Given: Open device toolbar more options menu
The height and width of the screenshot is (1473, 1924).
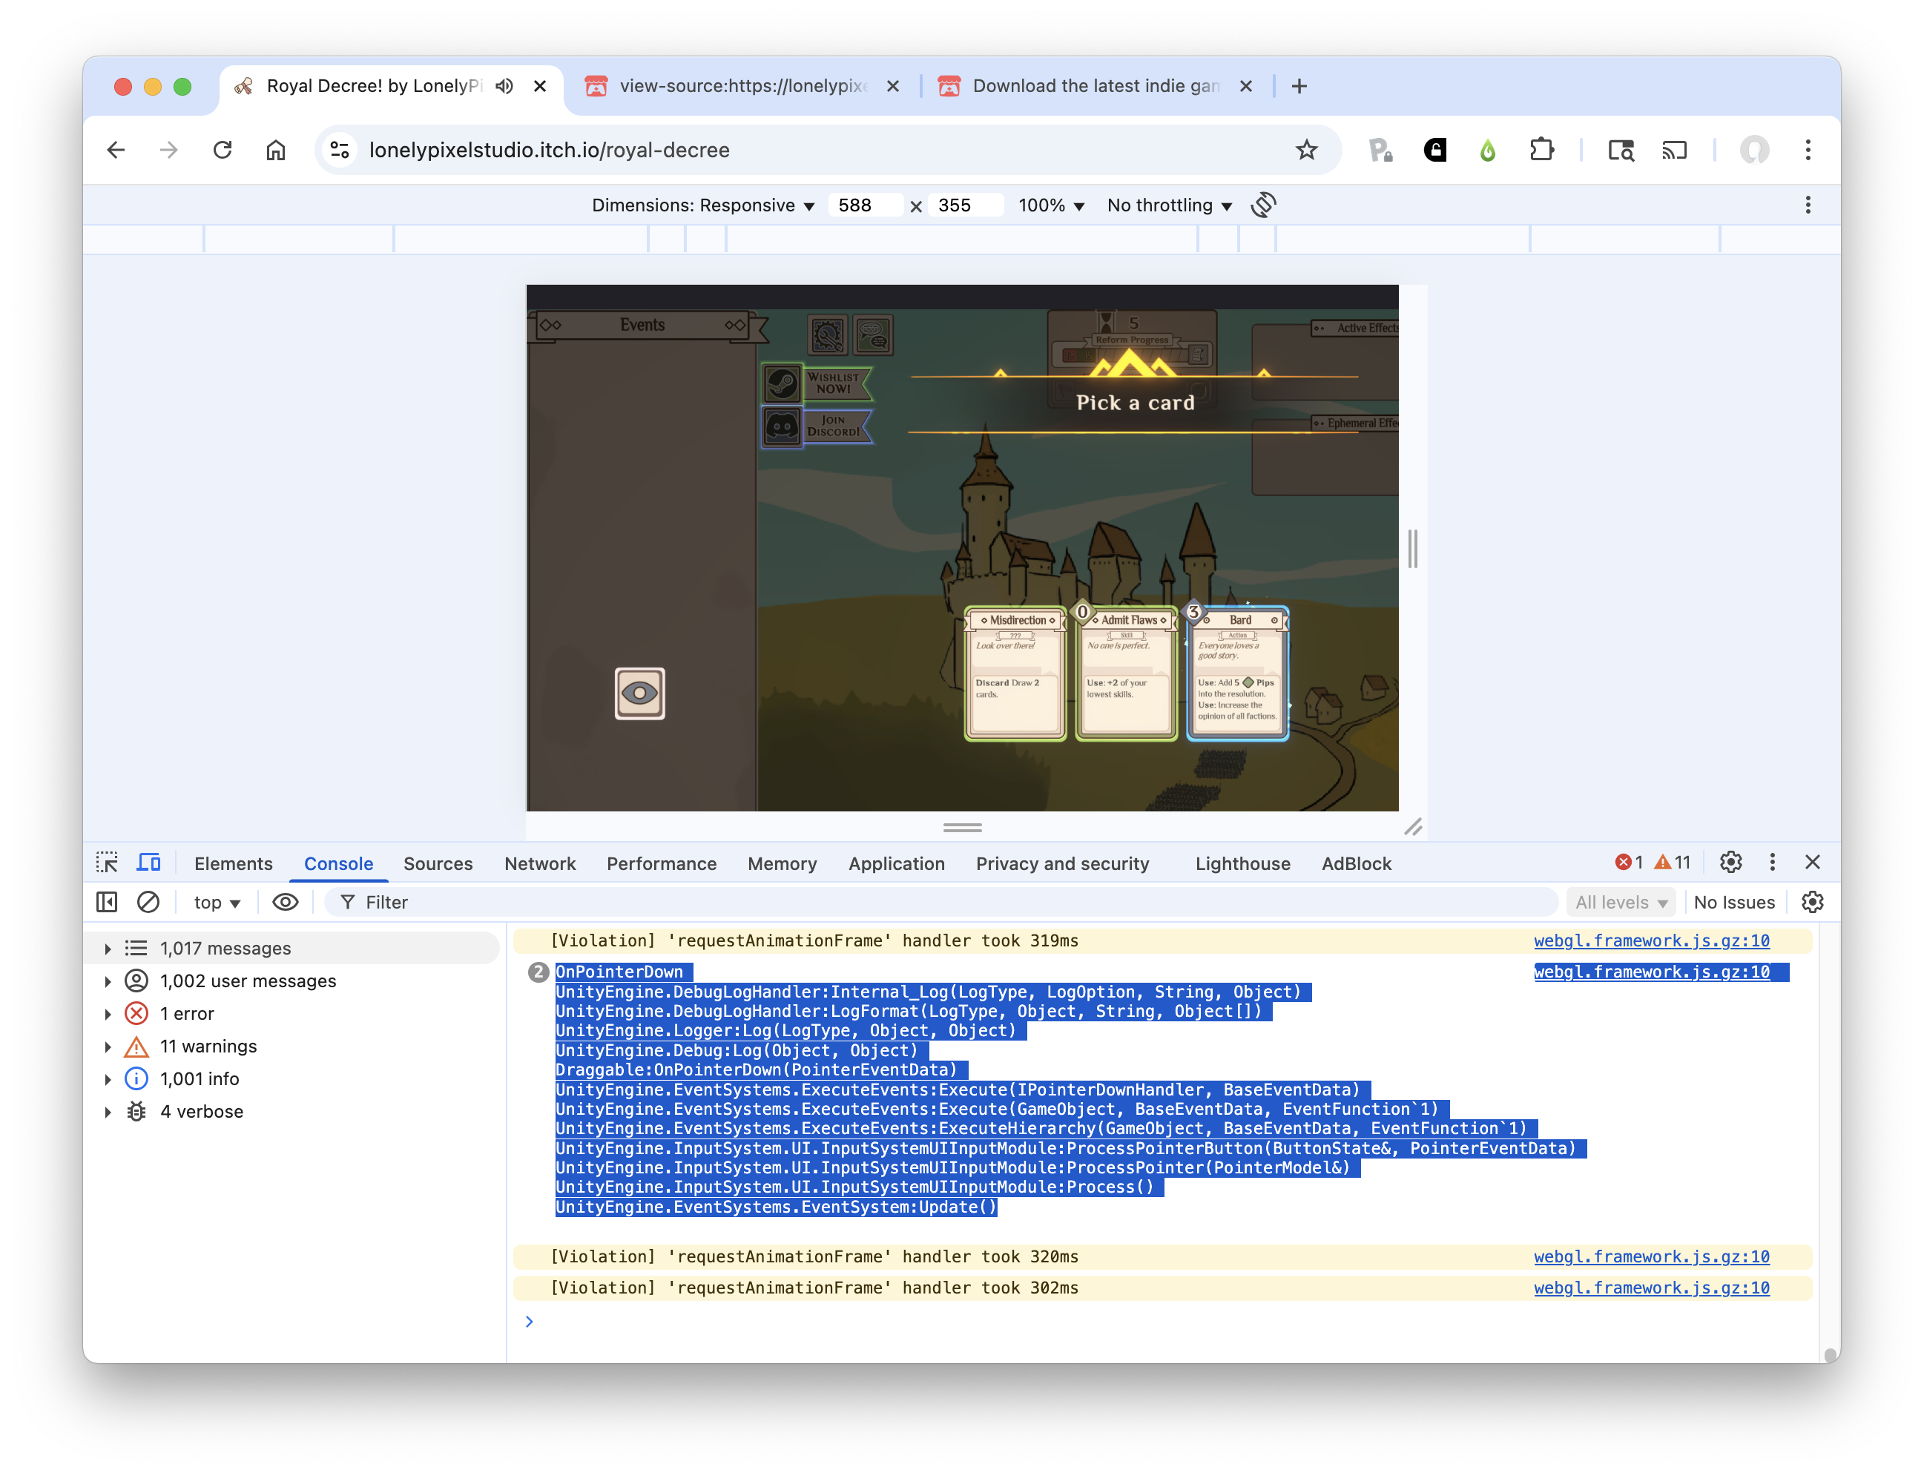Looking at the screenshot, I should pyautogui.click(x=1808, y=205).
